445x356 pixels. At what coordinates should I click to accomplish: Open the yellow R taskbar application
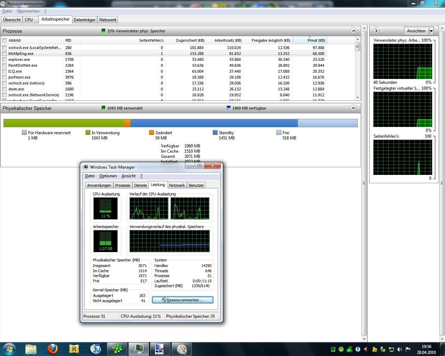74,349
